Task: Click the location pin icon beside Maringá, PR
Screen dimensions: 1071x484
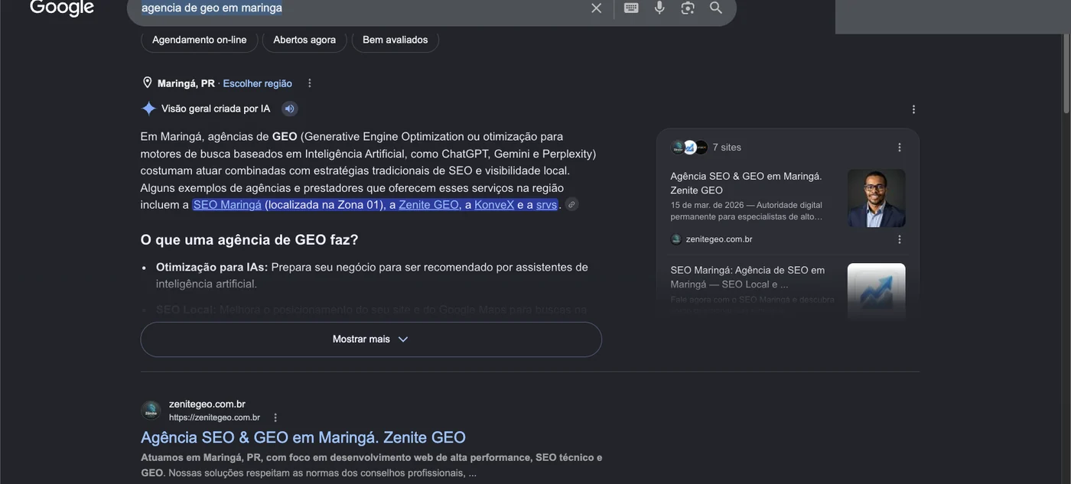Action: 148,83
